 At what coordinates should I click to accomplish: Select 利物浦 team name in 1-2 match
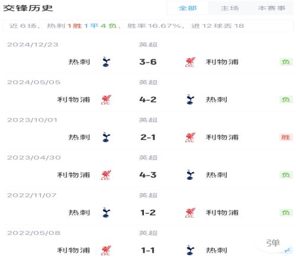(222, 213)
